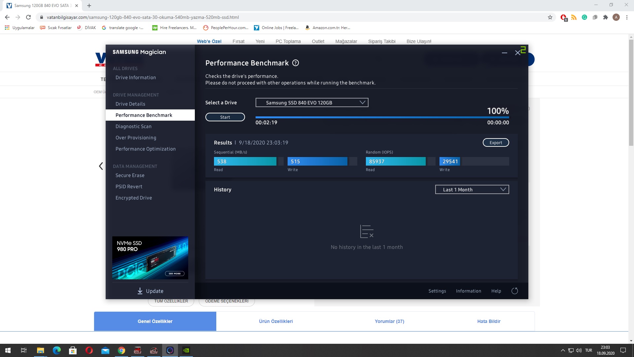Click PC Toplama in site navigation
This screenshot has height=357, width=634.
pyautogui.click(x=288, y=41)
